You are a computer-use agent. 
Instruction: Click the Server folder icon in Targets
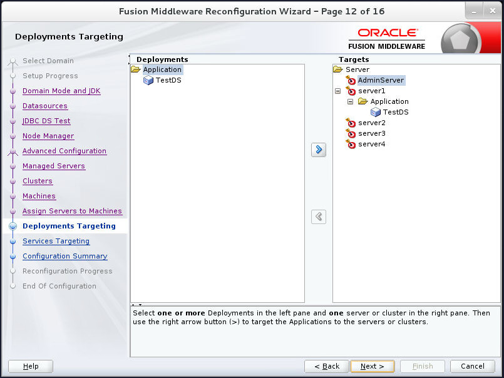pos(338,69)
